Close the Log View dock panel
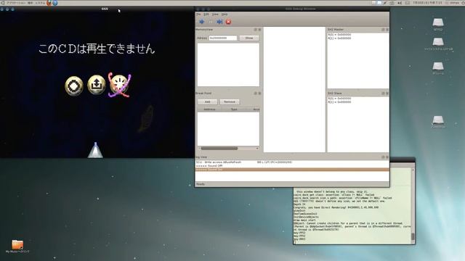Viewport: 465px width, 261px height. pyautogui.click(x=387, y=157)
